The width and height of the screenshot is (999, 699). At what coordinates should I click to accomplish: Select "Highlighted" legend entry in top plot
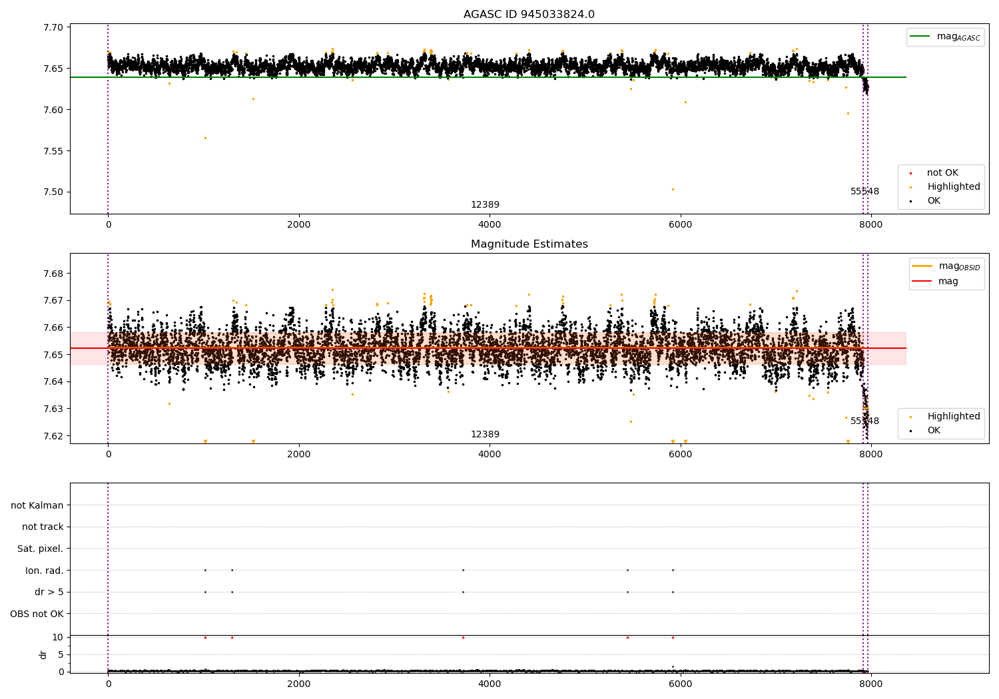(x=954, y=186)
